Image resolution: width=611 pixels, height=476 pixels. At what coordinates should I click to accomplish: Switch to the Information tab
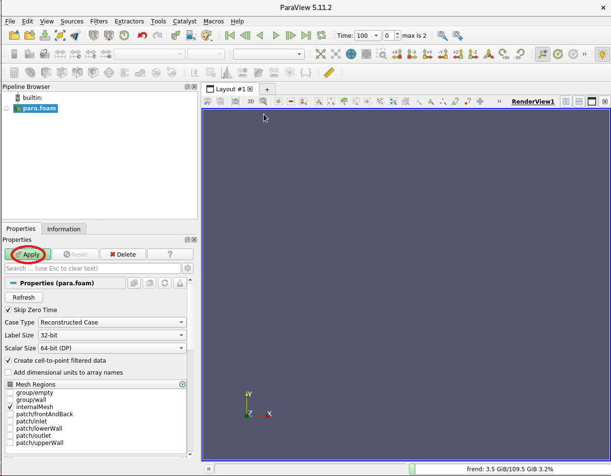point(64,229)
